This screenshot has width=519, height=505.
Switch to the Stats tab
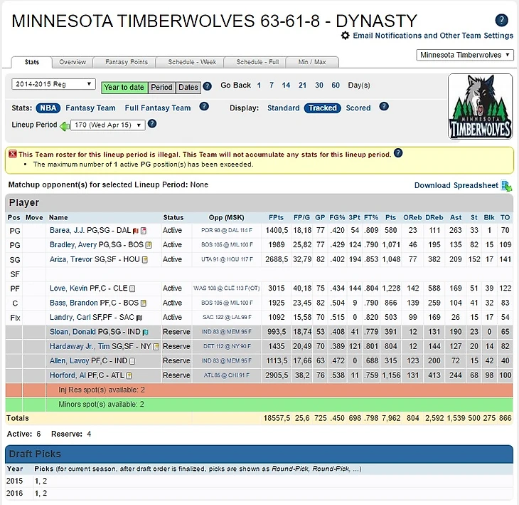coord(32,62)
